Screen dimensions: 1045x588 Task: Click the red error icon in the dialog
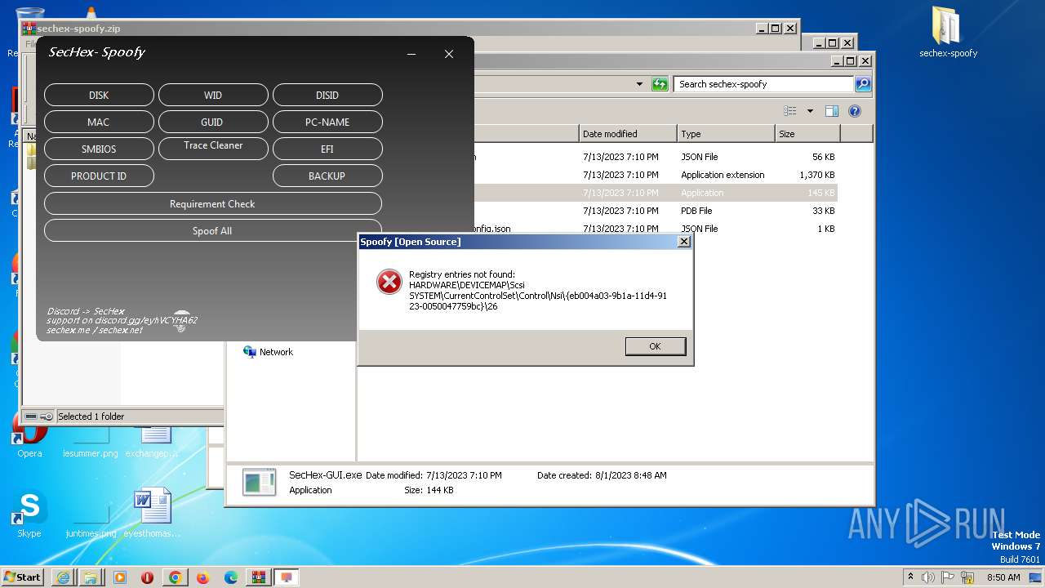(x=389, y=282)
